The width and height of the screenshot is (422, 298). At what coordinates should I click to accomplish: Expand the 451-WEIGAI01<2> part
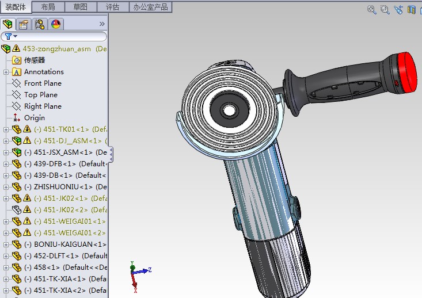tap(6, 233)
